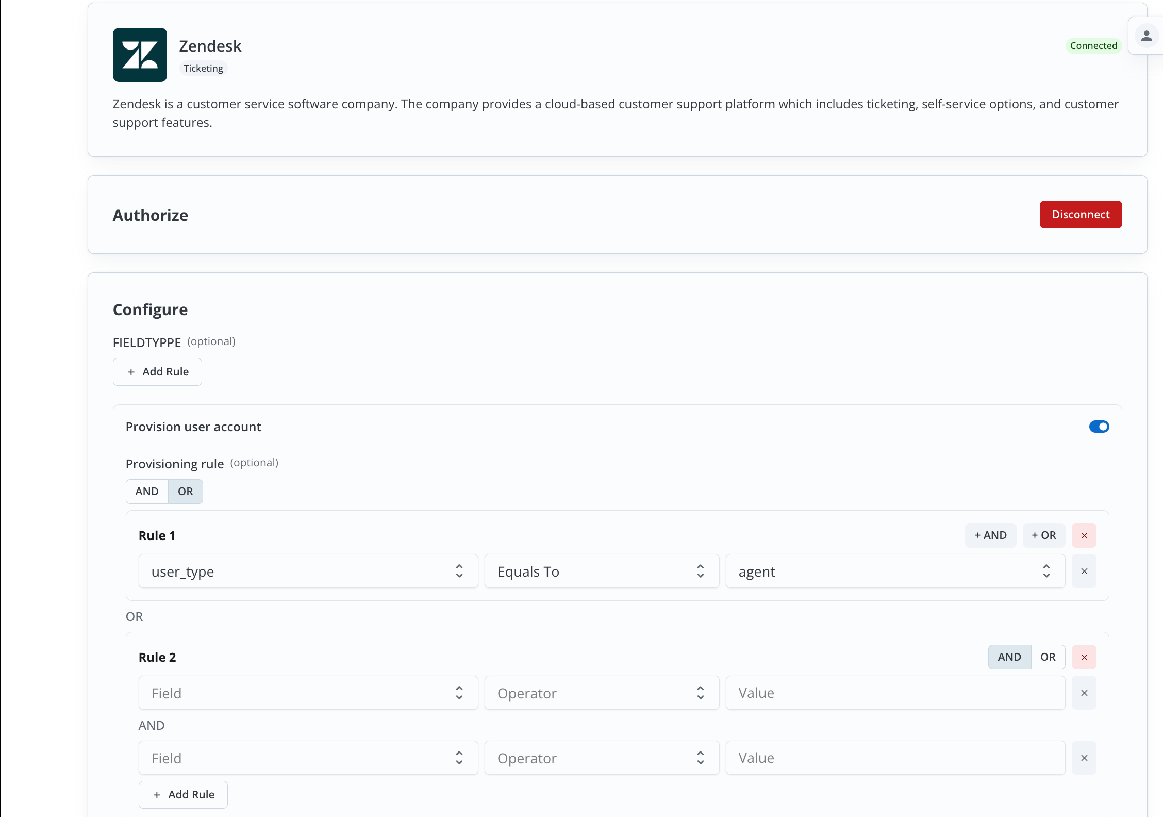Click the Disconnect button
This screenshot has height=817, width=1163.
[x=1081, y=215]
